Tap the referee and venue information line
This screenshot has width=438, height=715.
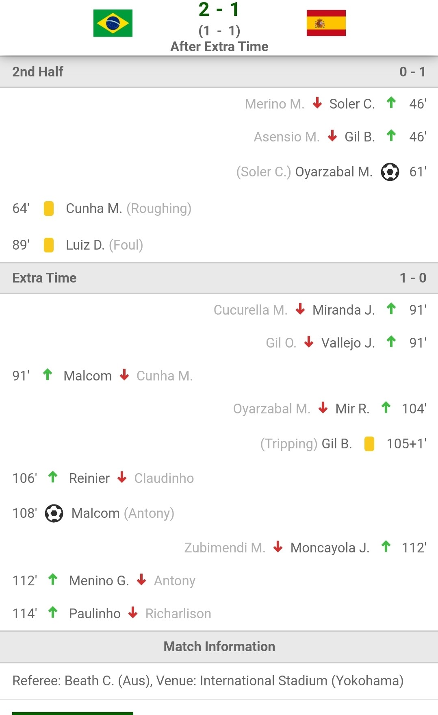tap(208, 681)
